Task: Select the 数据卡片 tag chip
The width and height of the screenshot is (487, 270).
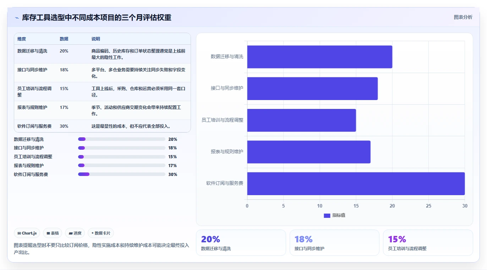Action: click(101, 233)
